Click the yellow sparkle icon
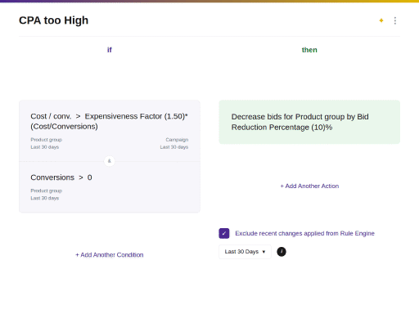This screenshot has width=419, height=314. coord(381,20)
